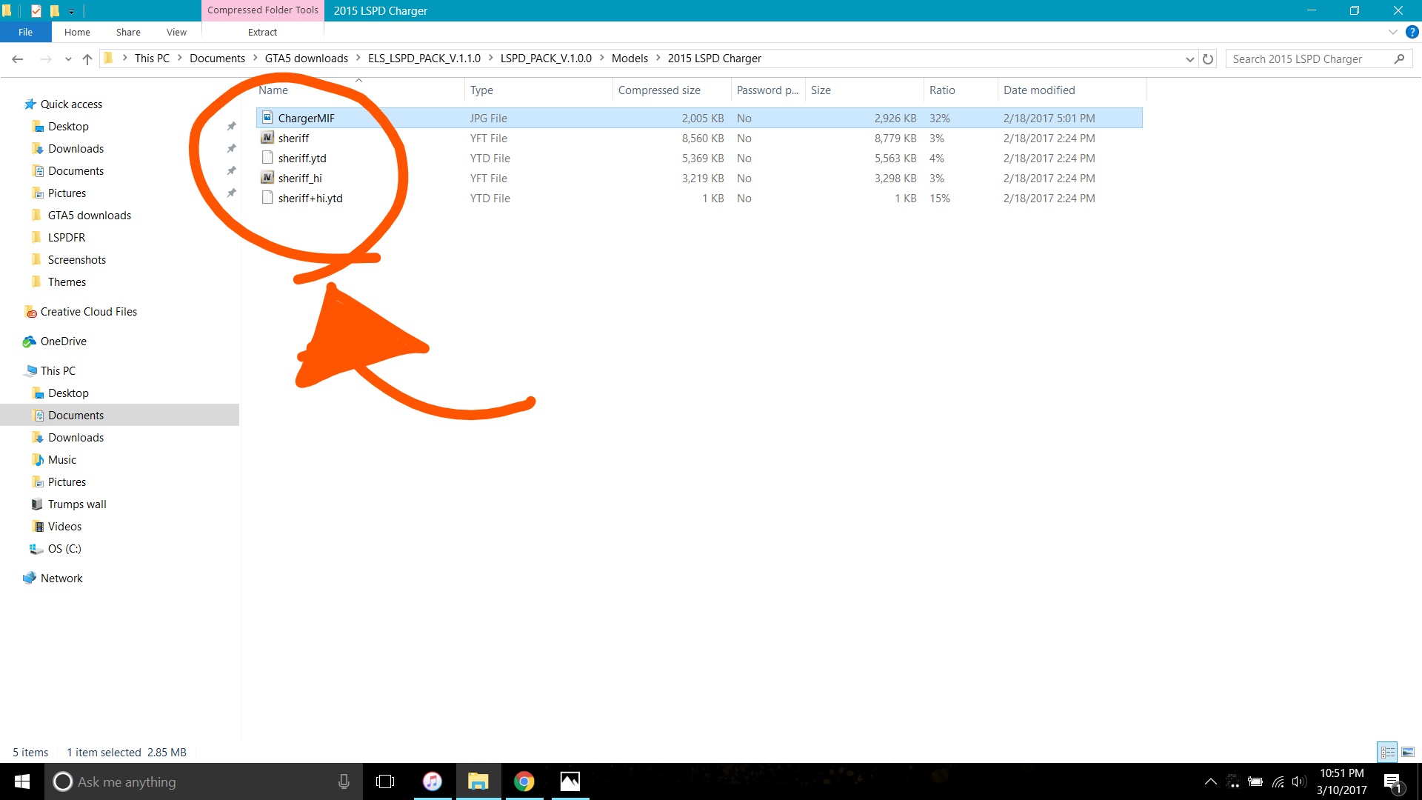Open iTunes from the taskbar

point(432,781)
